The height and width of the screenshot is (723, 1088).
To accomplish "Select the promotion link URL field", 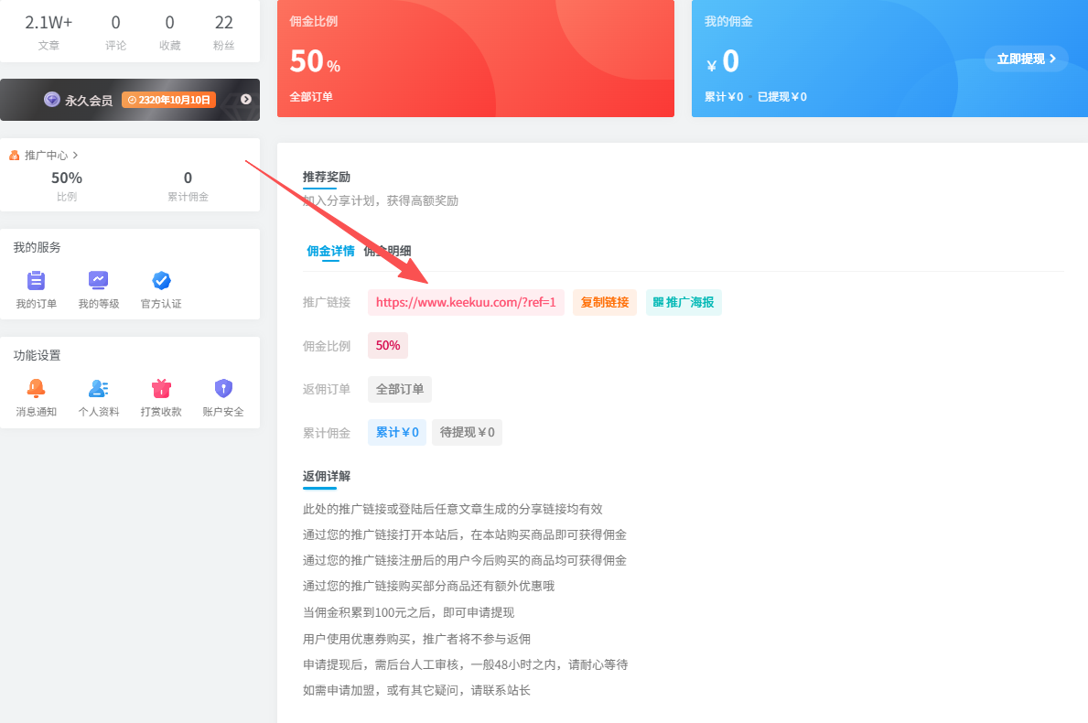I will point(466,303).
